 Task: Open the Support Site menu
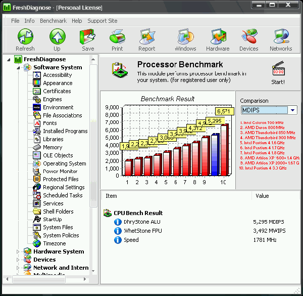102,21
